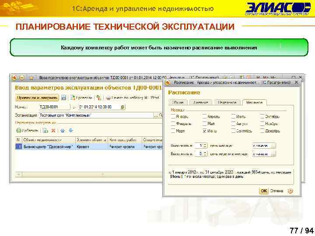Show the Дт/Кт postings icon

coord(98,98)
